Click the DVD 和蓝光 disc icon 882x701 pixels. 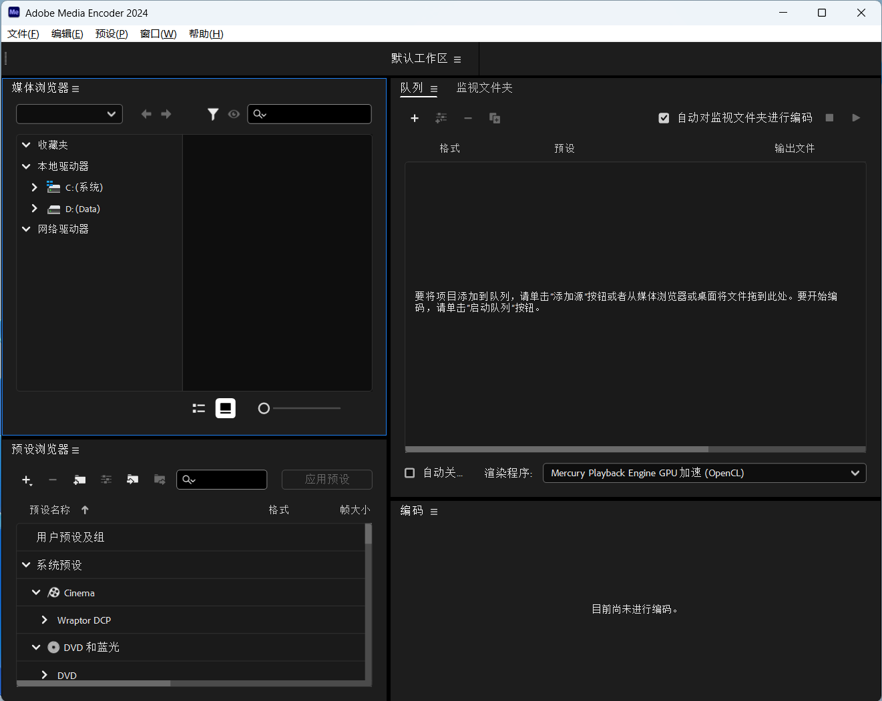point(53,647)
